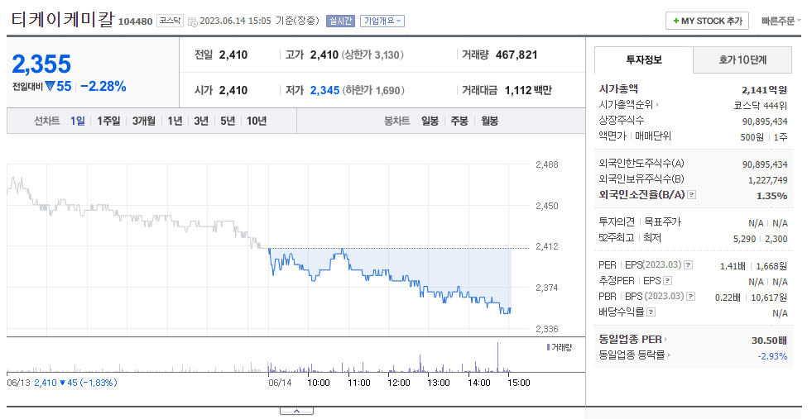Click the 코스닥 market label

coord(170,21)
